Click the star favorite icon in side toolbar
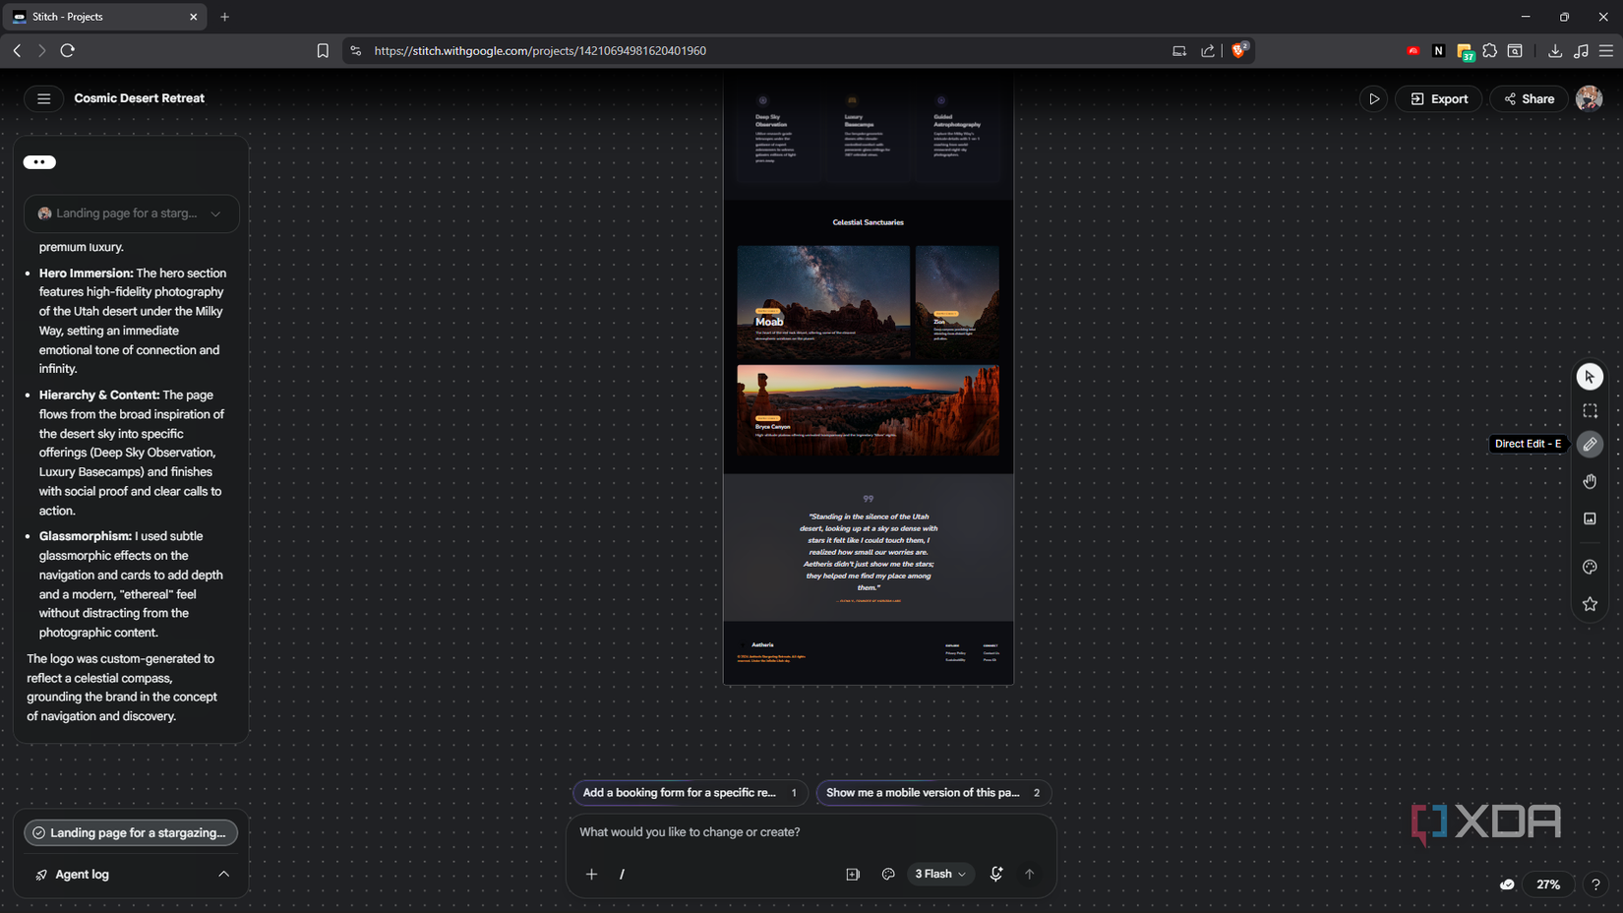The width and height of the screenshot is (1623, 913). tap(1590, 604)
